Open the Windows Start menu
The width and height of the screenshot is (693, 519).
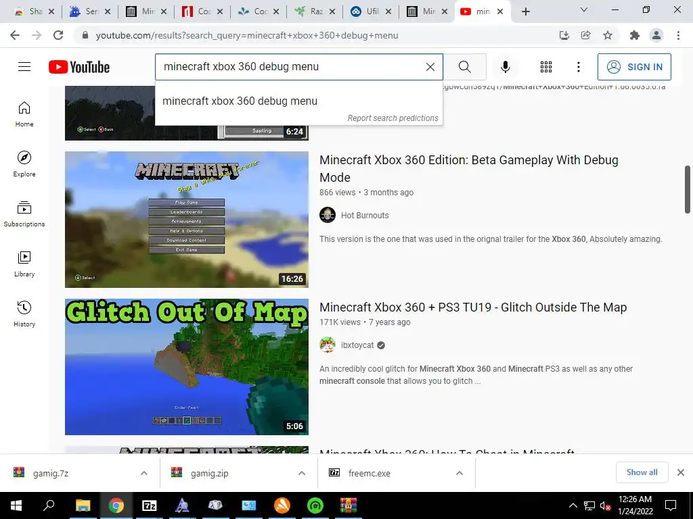[16, 505]
